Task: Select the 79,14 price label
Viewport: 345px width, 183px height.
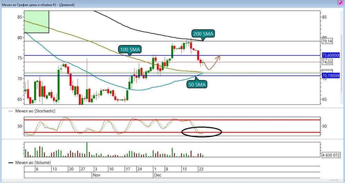Action: (327, 41)
